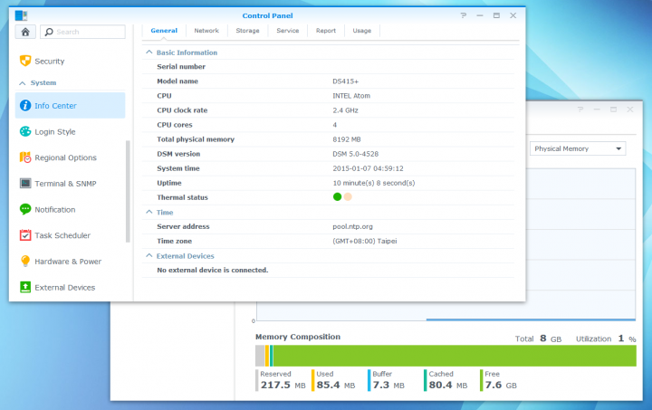Screen dimensions: 652x410
Task: Maximize the Control Panel window
Action: [496, 15]
